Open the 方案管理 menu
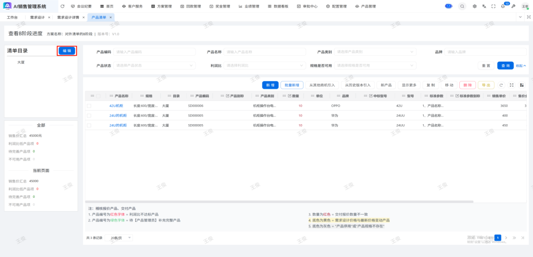 tap(161, 6)
